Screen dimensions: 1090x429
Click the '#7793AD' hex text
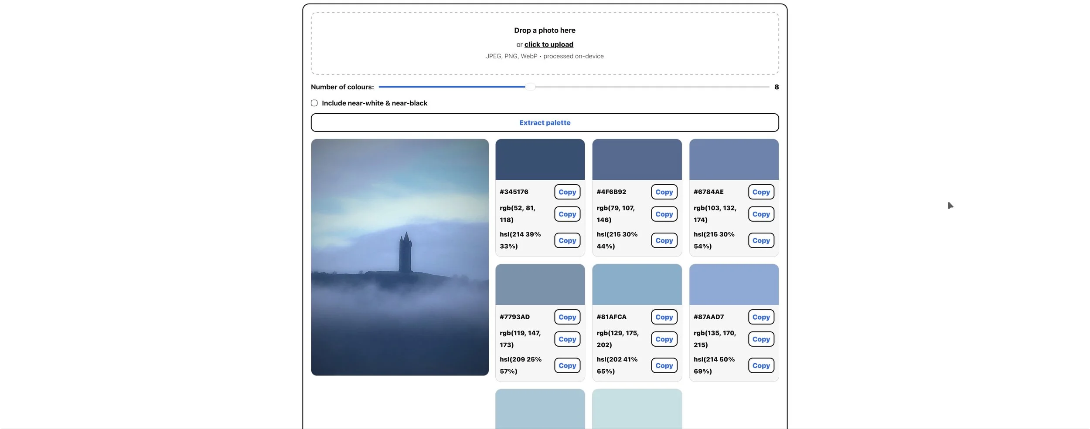(x=514, y=317)
